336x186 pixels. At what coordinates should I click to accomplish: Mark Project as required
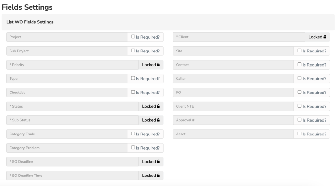point(133,37)
